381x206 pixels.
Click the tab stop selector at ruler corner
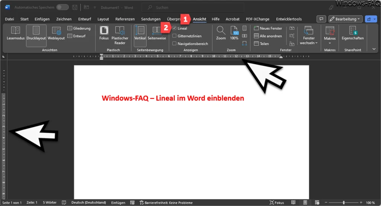pyautogui.click(x=3, y=56)
